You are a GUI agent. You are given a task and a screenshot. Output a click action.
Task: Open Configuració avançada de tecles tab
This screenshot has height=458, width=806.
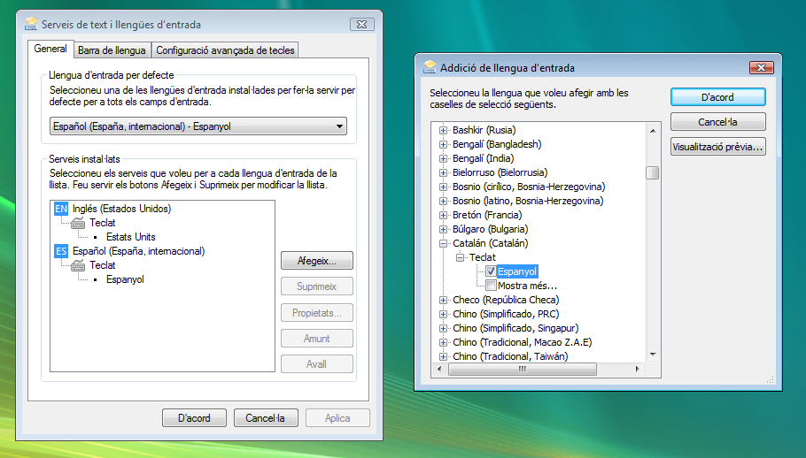226,50
